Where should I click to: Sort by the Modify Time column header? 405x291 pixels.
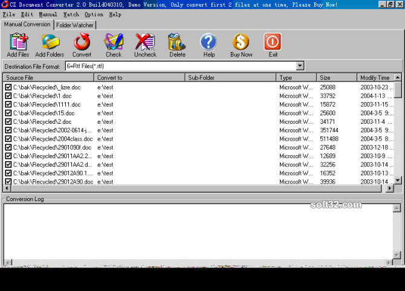[375, 78]
